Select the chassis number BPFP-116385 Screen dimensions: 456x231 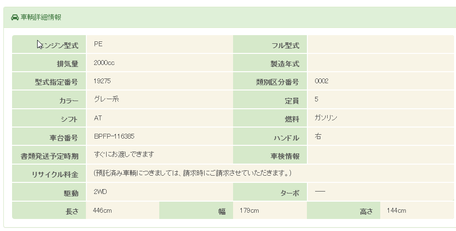coord(114,136)
